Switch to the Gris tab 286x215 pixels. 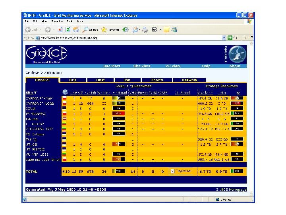(x=73, y=80)
